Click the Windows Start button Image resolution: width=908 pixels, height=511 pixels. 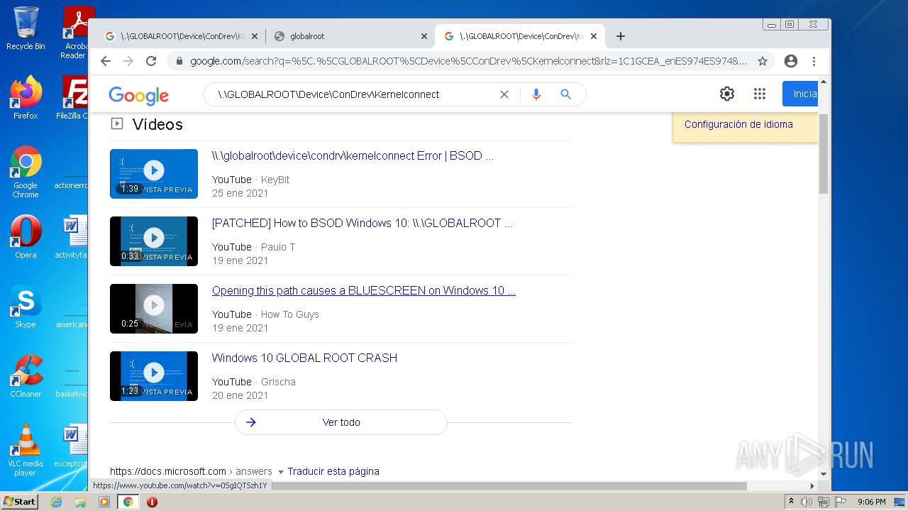pos(20,502)
